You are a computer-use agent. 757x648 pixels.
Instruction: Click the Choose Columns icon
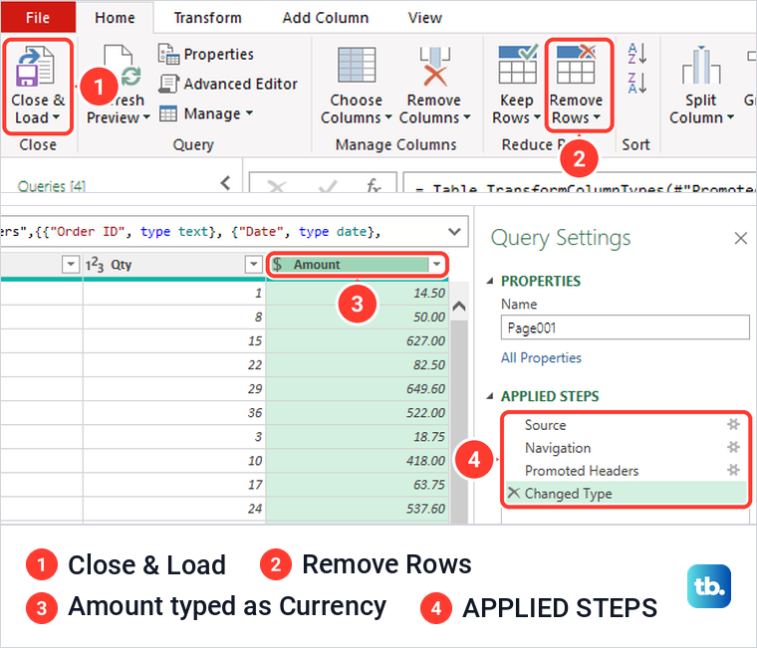tap(357, 65)
